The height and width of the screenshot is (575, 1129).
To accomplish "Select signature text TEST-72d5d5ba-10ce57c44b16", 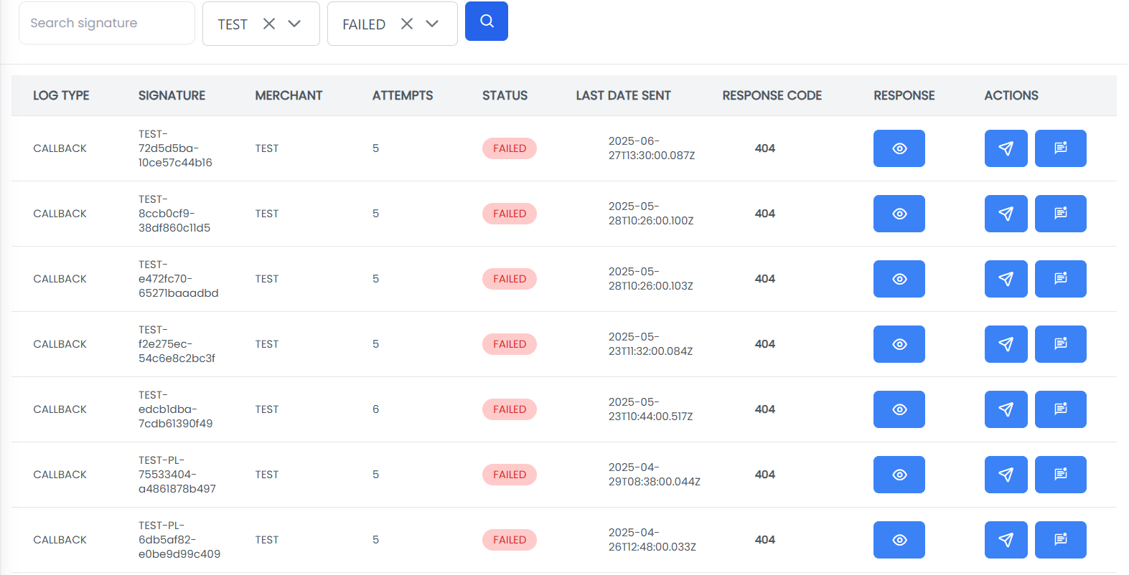I will (175, 148).
